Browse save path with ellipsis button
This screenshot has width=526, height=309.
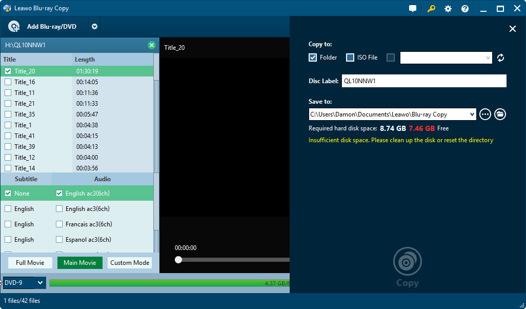tap(485, 114)
